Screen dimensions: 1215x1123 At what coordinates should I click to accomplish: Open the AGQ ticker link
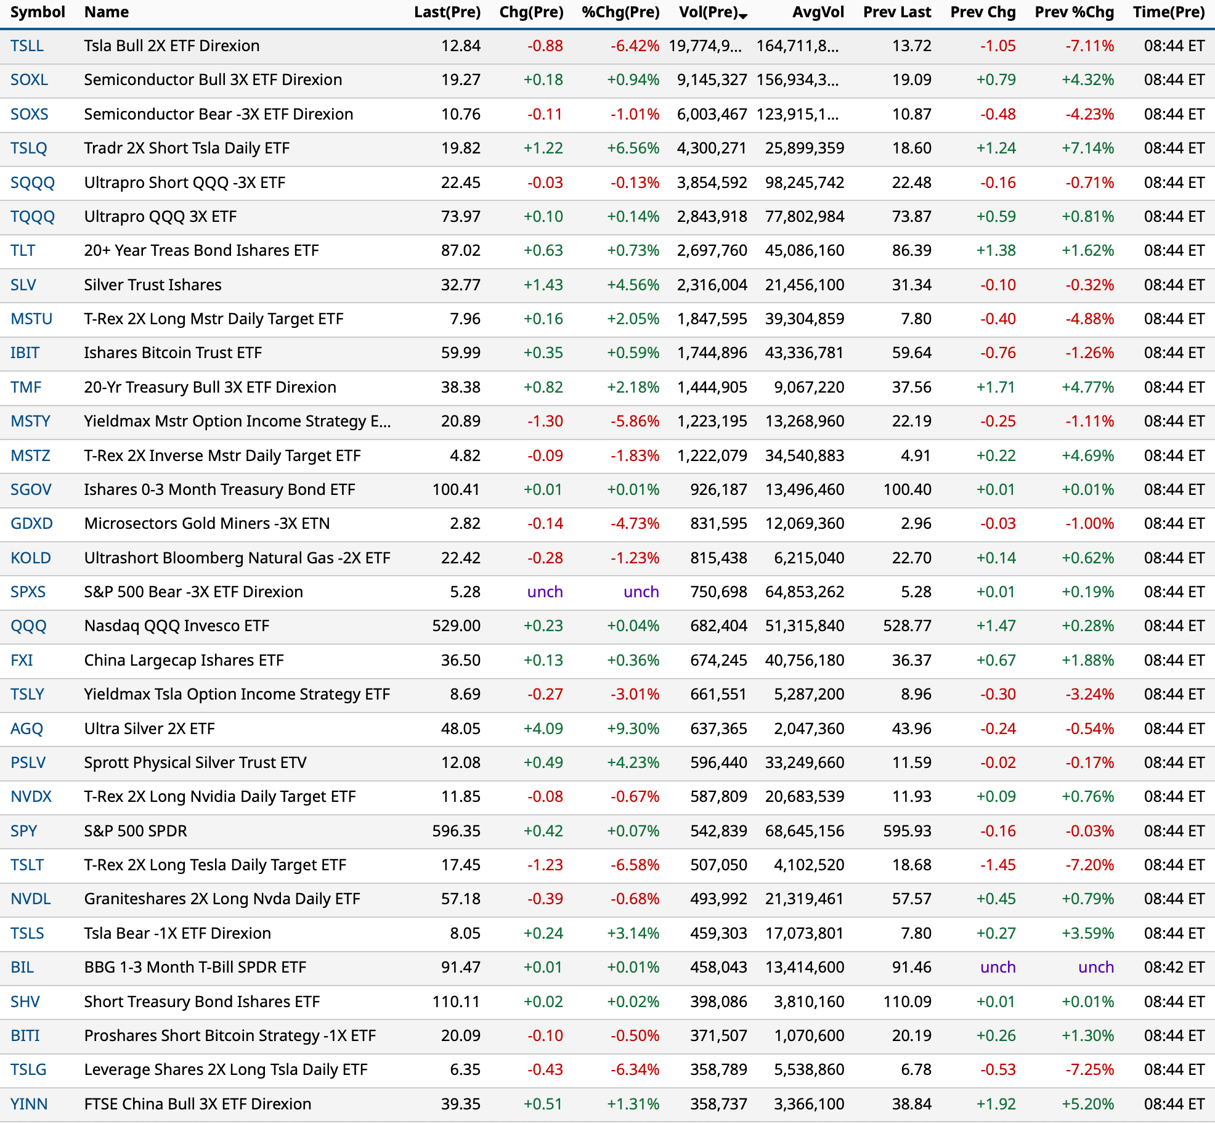tap(26, 729)
